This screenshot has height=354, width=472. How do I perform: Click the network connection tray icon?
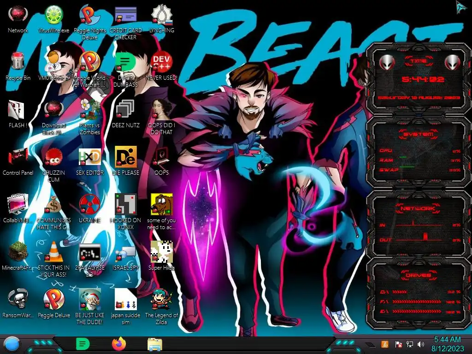(x=410, y=344)
